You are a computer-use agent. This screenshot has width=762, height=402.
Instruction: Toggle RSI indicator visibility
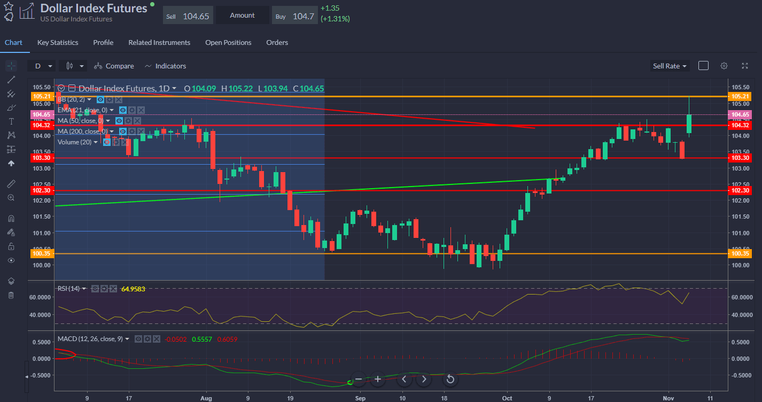click(95, 289)
